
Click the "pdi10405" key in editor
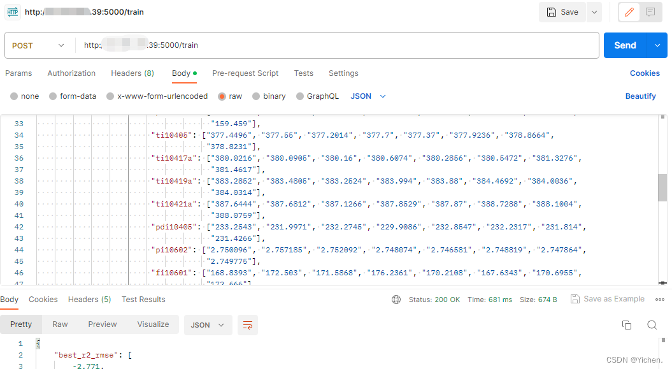click(173, 227)
